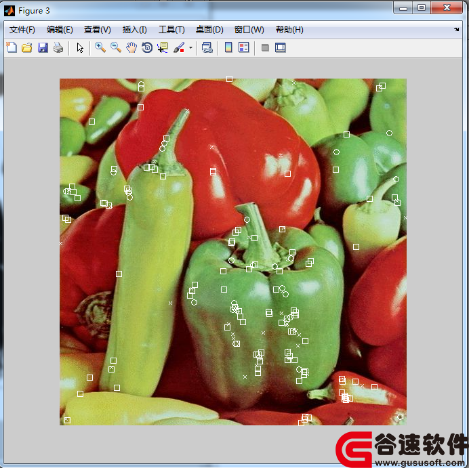Image resolution: width=469 pixels, height=468 pixels.
Task: Click the Show Plot Tools icon
Action: [x=281, y=47]
